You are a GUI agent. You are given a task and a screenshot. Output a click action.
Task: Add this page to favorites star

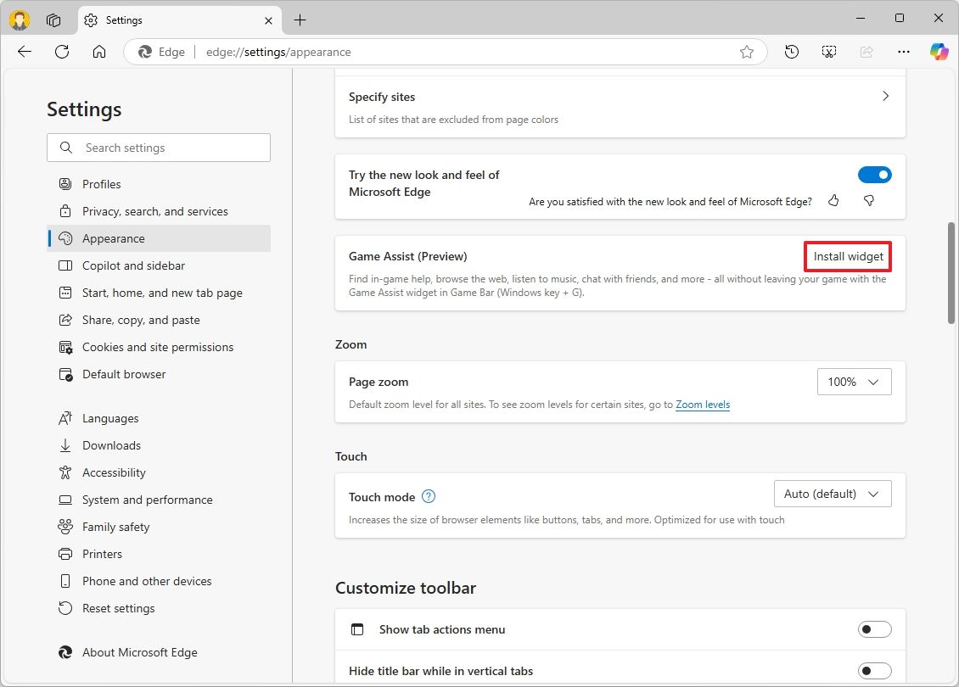tap(747, 52)
